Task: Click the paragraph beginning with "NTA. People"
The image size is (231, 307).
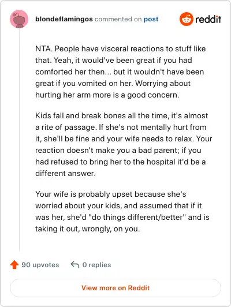Action: [121, 72]
